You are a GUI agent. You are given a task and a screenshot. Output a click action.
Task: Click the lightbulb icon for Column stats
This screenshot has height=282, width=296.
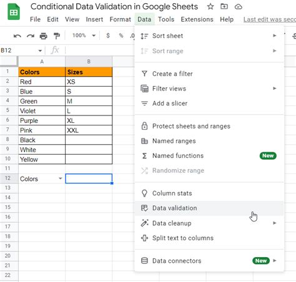click(x=144, y=193)
